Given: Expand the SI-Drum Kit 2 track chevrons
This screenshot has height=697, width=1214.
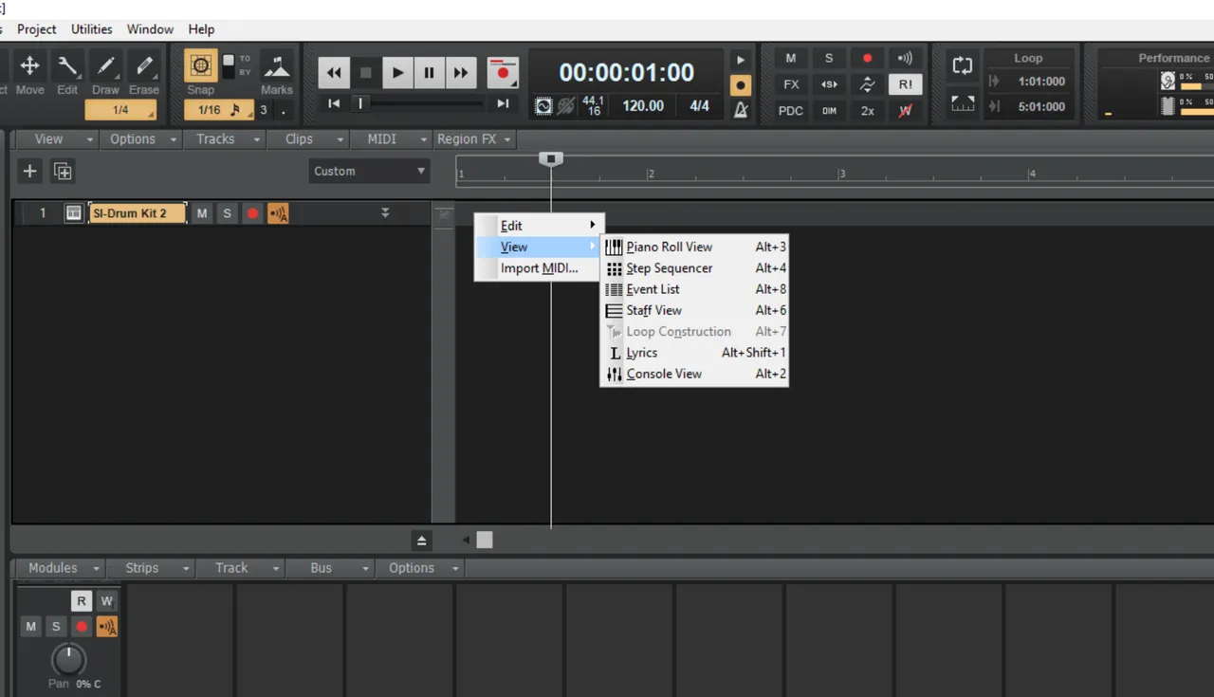Looking at the screenshot, I should 385,213.
